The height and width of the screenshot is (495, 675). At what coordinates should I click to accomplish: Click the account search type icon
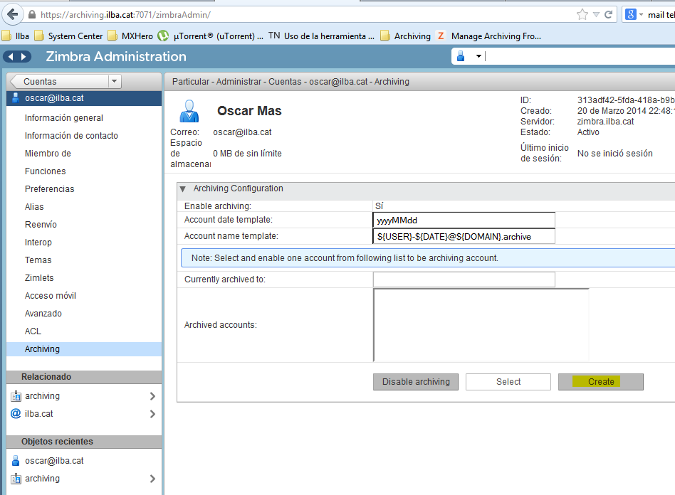461,56
